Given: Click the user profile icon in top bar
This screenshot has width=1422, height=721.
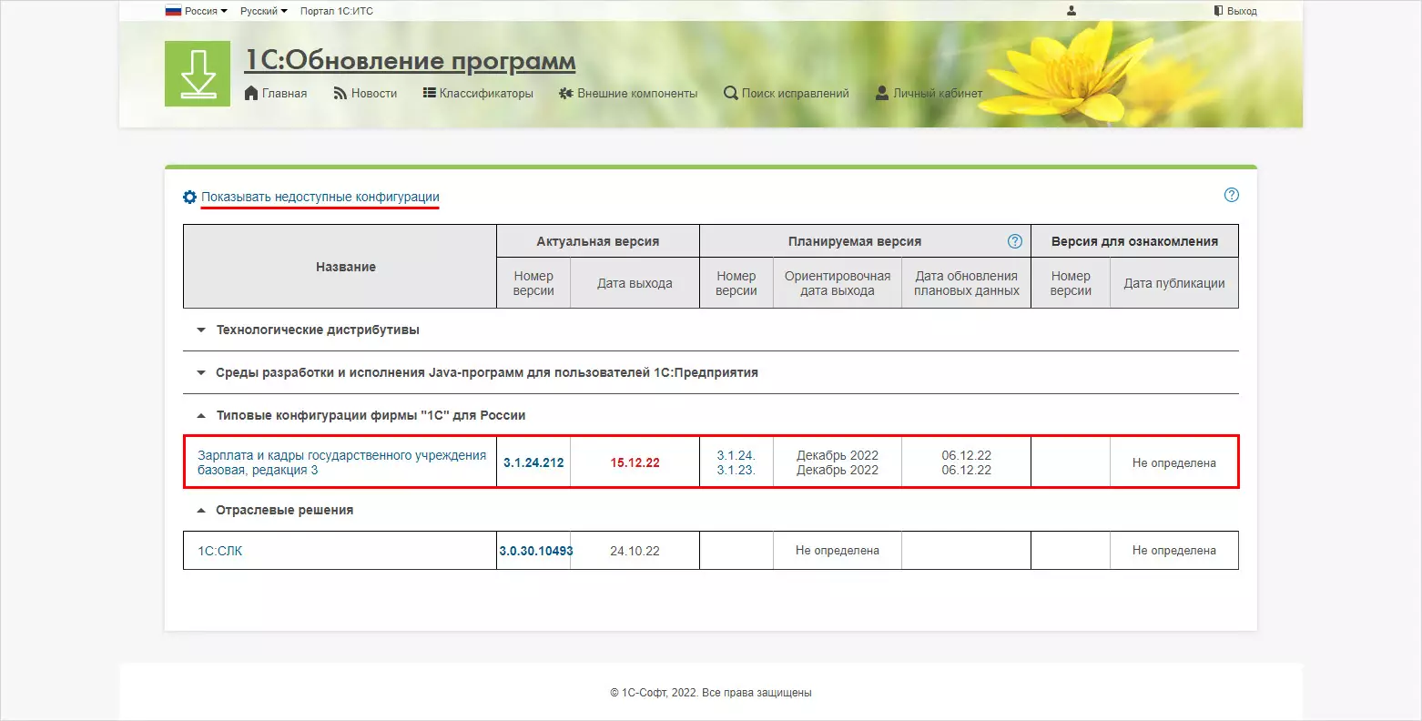Looking at the screenshot, I should click(x=1072, y=11).
